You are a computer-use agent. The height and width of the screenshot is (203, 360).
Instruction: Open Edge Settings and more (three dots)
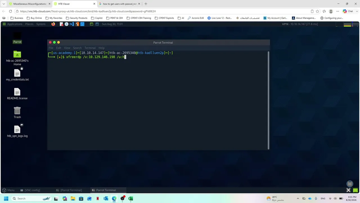coord(337,11)
